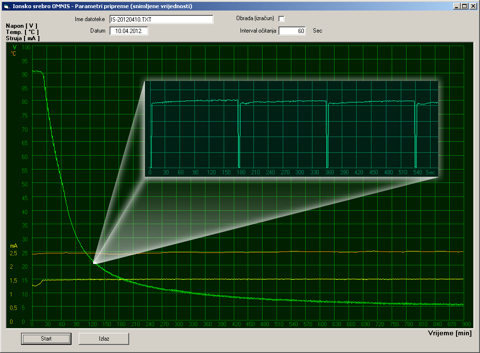Click the Struja [ mA ] legend label
The image size is (480, 353).
pos(23,38)
